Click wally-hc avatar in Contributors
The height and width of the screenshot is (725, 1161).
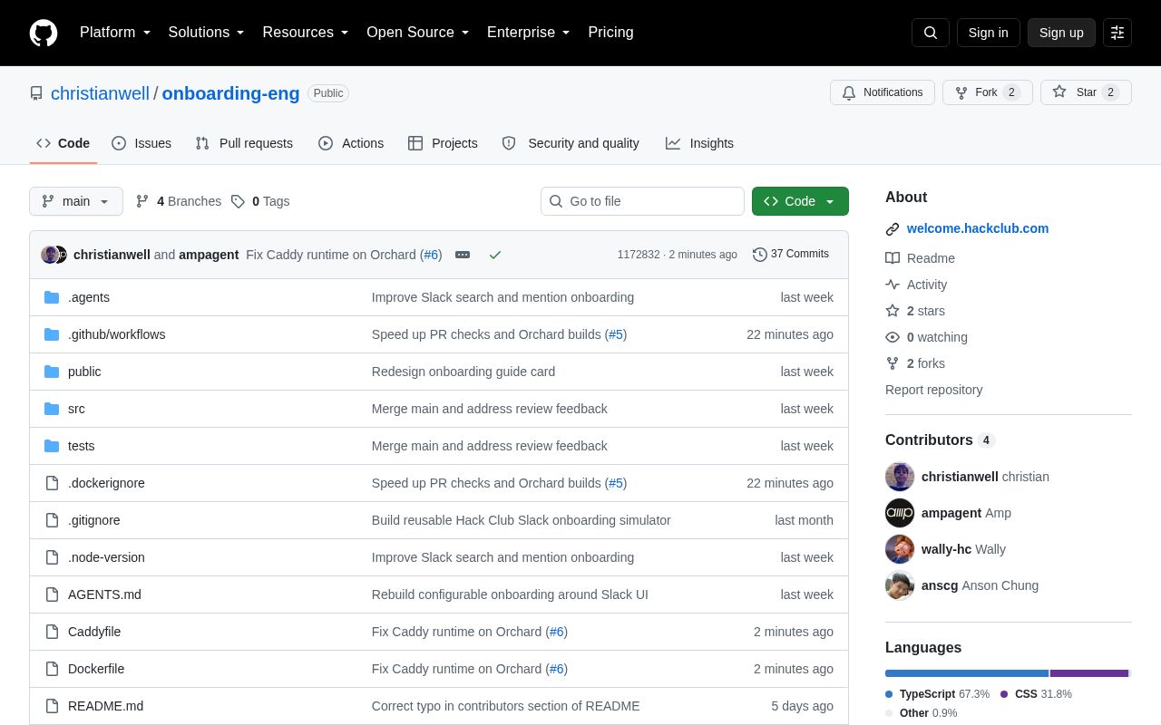pyautogui.click(x=900, y=549)
